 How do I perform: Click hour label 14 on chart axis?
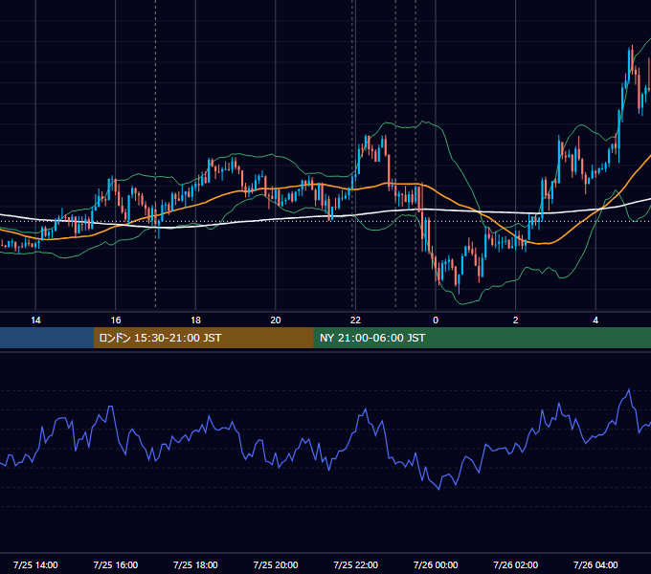pyautogui.click(x=35, y=320)
